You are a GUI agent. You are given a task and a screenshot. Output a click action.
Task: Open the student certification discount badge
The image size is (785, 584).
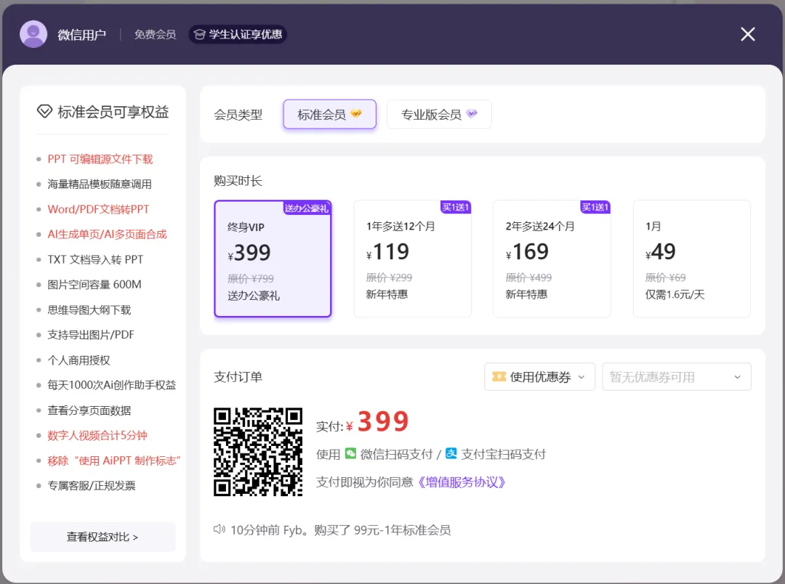238,34
